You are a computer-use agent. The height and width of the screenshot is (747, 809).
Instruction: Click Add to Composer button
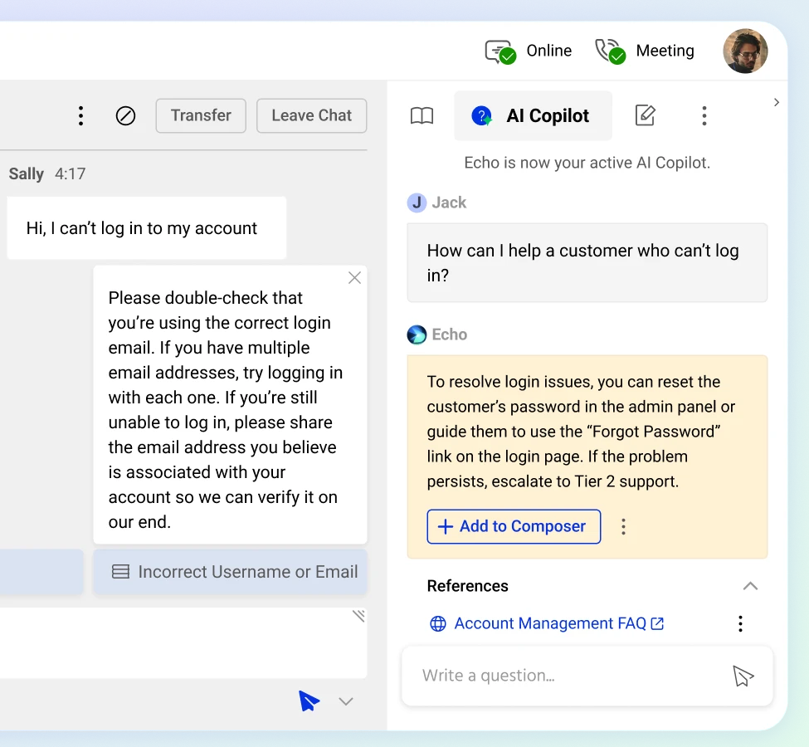pos(514,526)
